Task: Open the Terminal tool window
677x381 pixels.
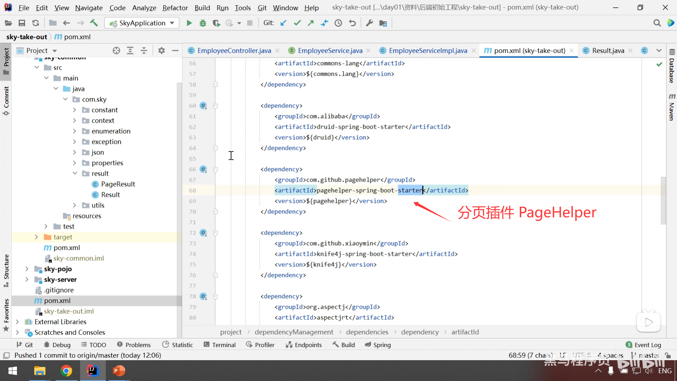Action: (220, 345)
